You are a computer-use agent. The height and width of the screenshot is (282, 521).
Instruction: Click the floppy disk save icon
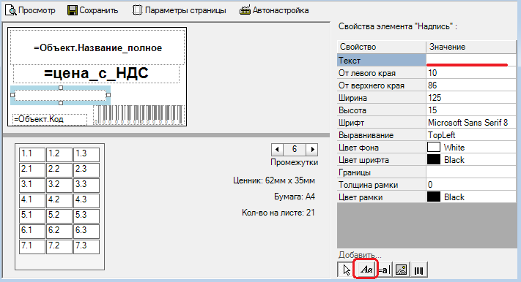pyautogui.click(x=72, y=10)
